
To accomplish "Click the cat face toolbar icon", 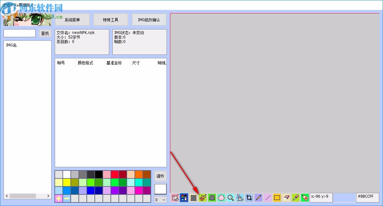I will pos(203,198).
